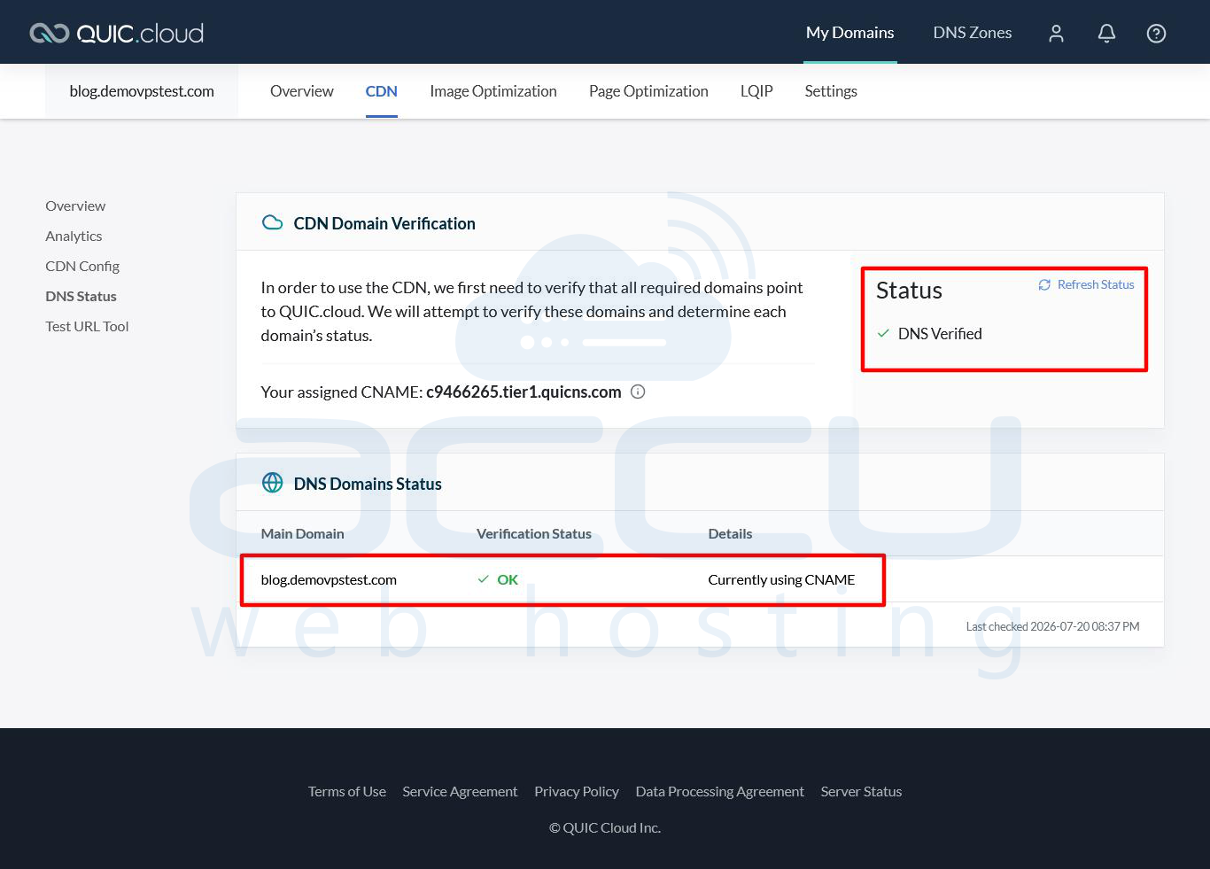Click the 'Currently using CNAME' details cell
Viewport: 1210px width, 869px height.
point(781,579)
